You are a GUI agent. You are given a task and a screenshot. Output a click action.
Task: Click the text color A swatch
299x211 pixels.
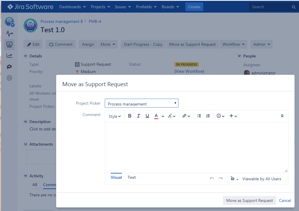(x=156, y=116)
